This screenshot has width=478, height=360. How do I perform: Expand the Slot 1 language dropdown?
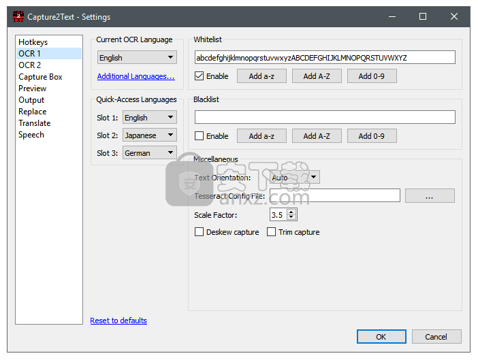click(x=150, y=118)
